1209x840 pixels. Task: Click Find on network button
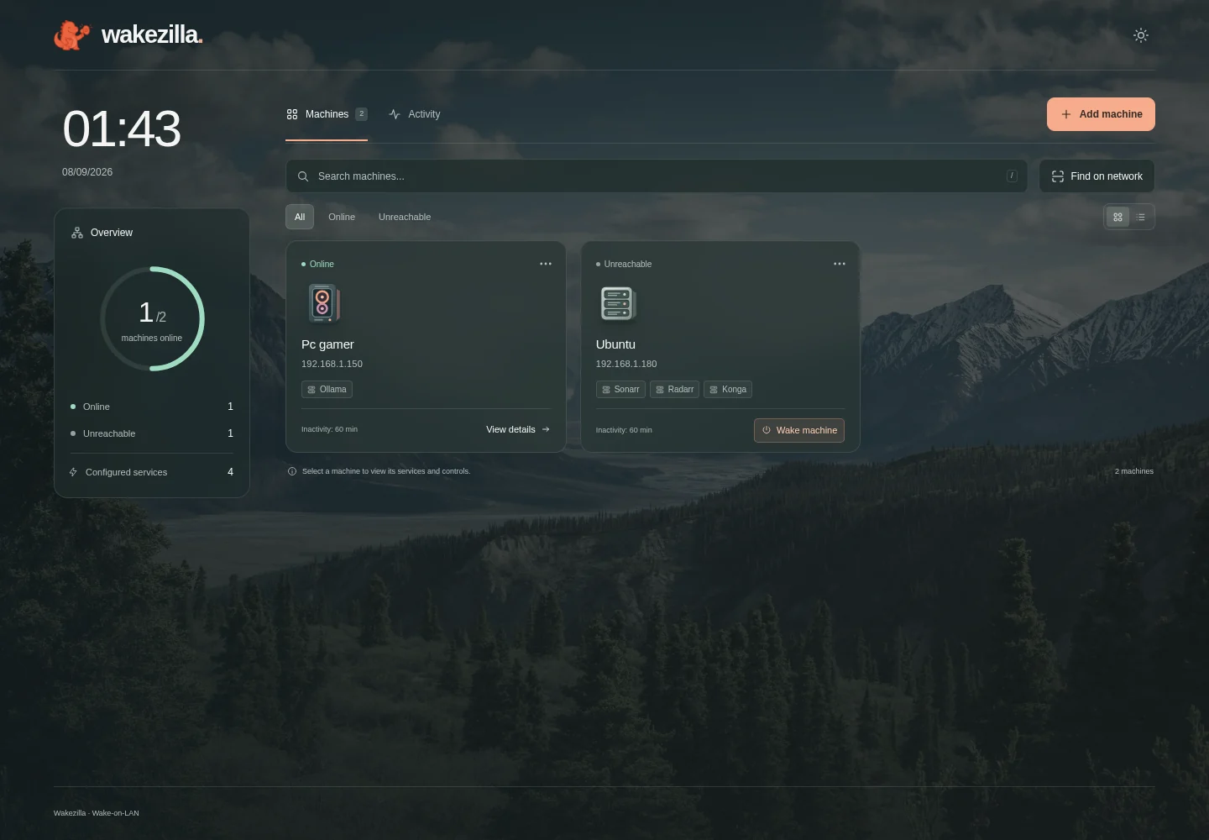tap(1096, 176)
